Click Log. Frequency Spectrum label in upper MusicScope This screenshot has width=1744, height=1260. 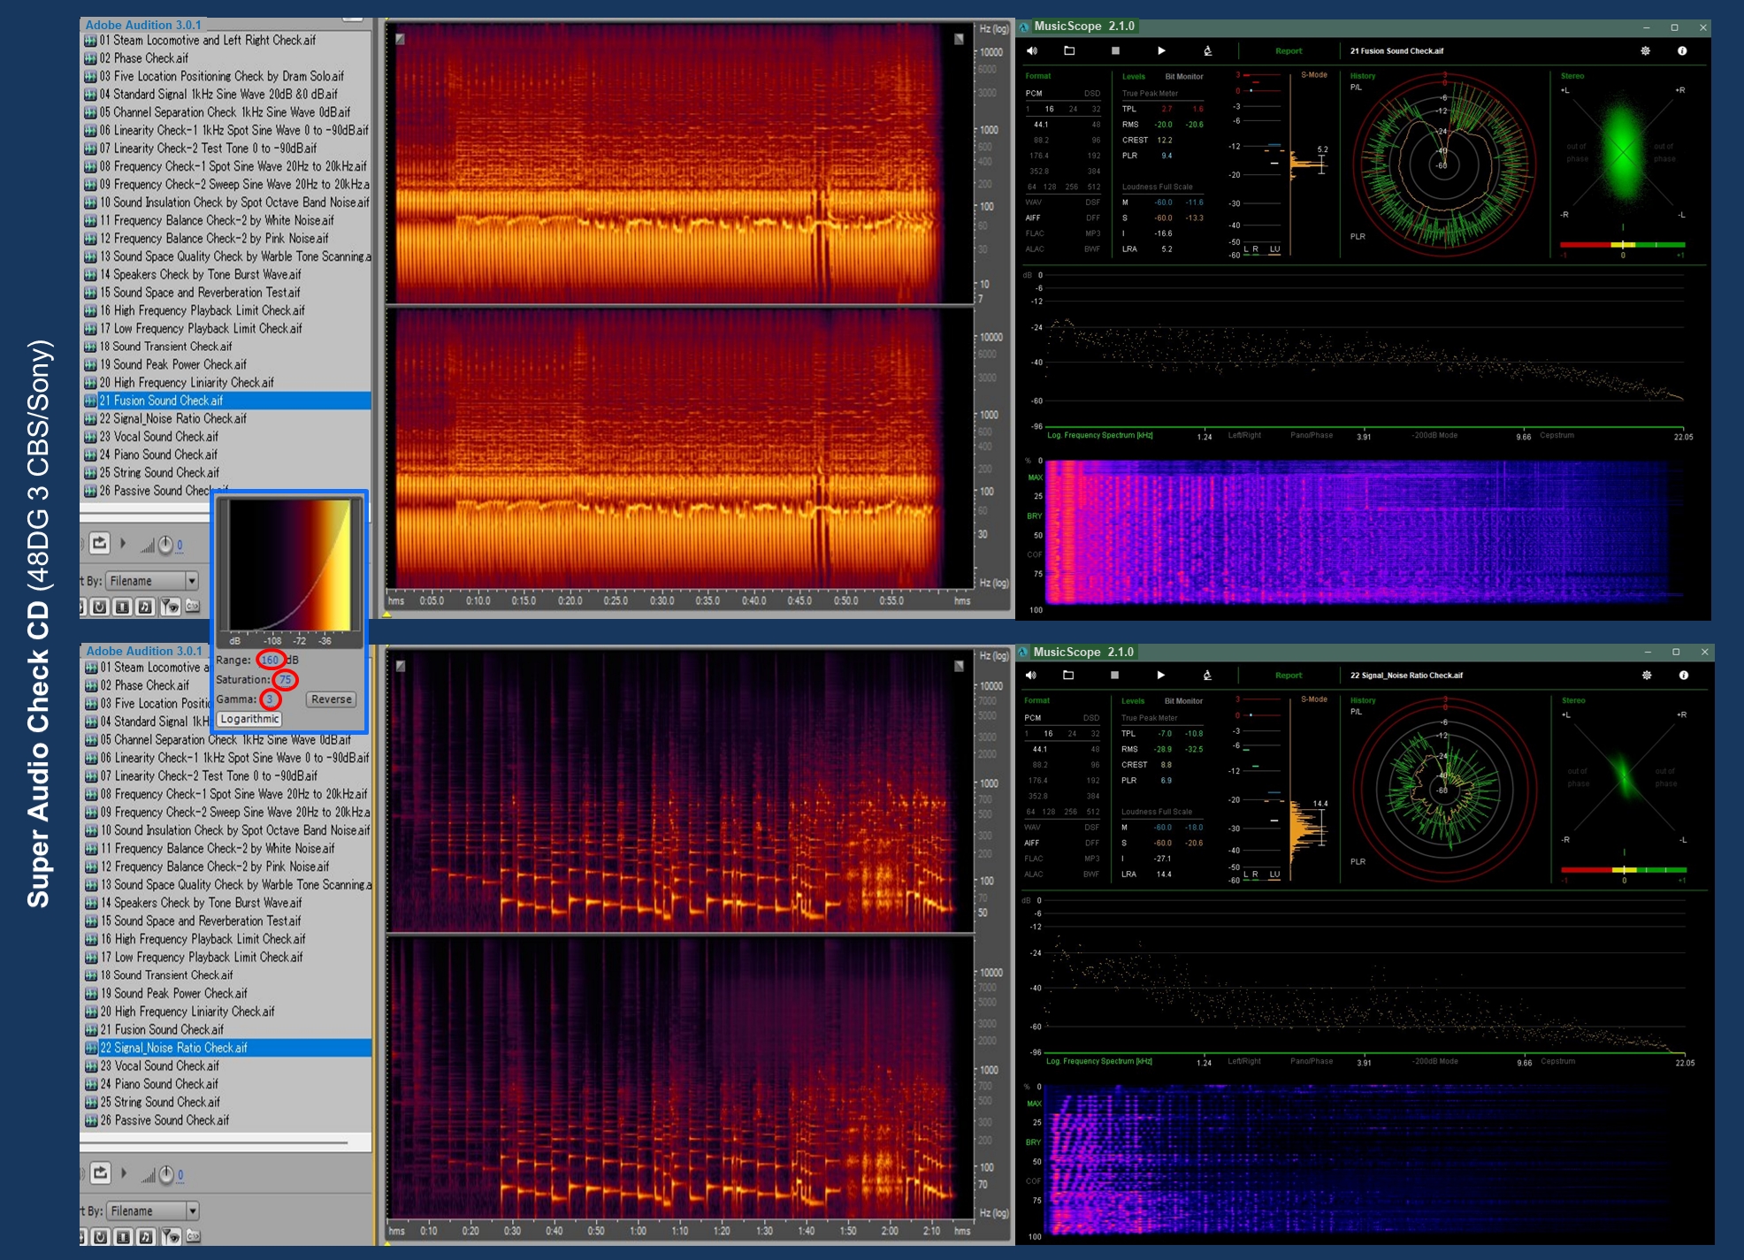coord(1099,435)
